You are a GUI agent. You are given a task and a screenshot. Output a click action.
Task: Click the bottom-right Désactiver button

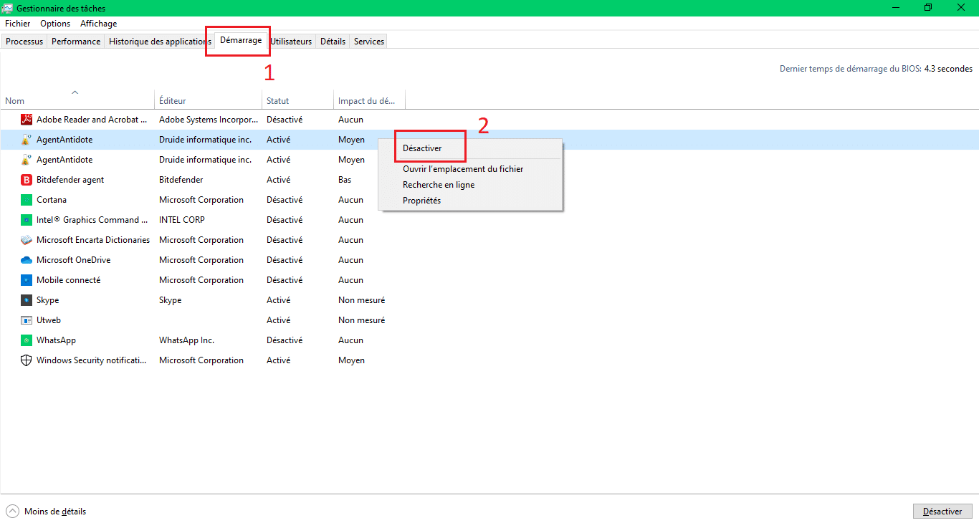pos(942,512)
